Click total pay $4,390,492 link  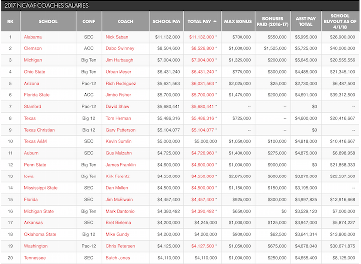pyautogui.click(x=203, y=211)
